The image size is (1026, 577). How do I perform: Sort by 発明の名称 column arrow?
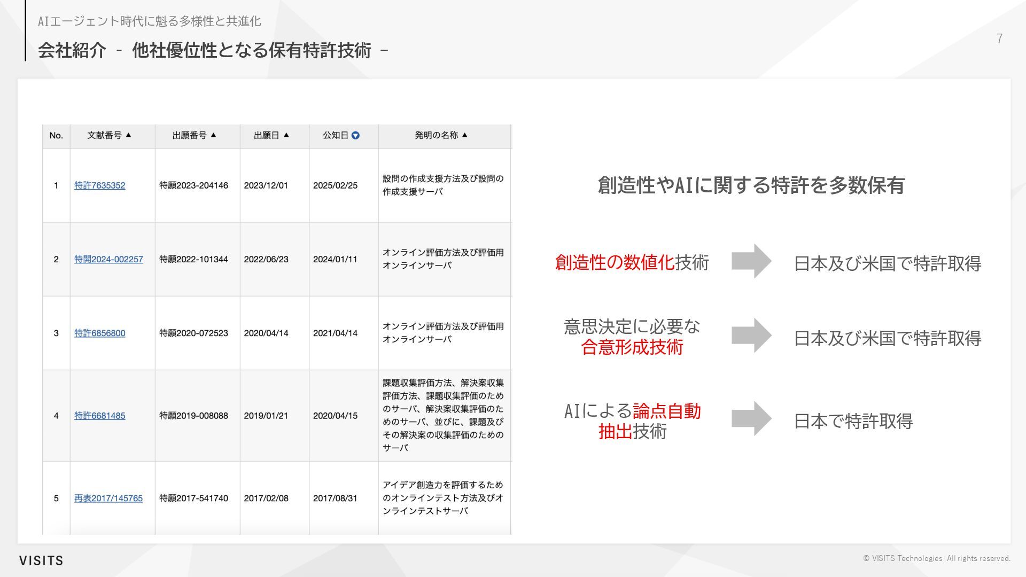pos(464,135)
